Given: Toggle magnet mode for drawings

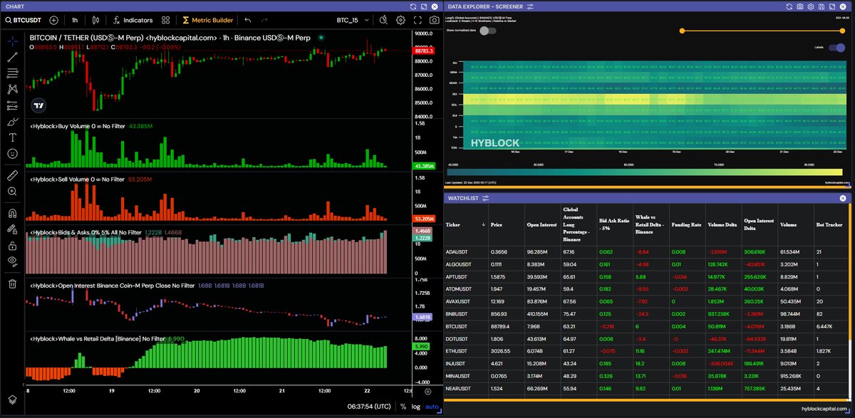Looking at the screenshot, I should [x=12, y=213].
